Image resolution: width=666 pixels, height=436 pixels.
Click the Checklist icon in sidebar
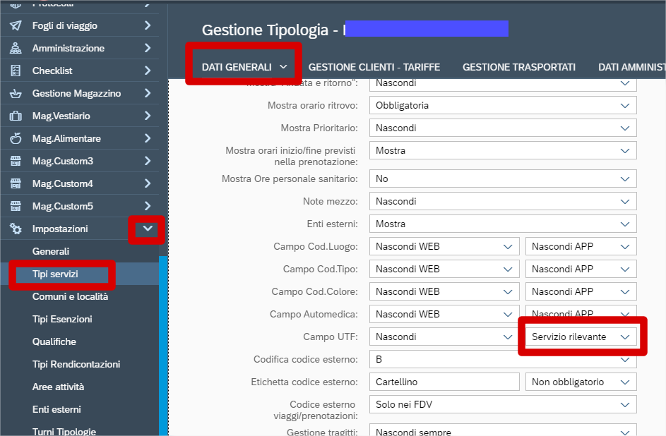(16, 71)
